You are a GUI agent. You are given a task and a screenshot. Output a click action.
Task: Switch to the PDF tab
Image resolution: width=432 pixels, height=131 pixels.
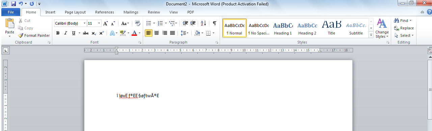point(191,12)
